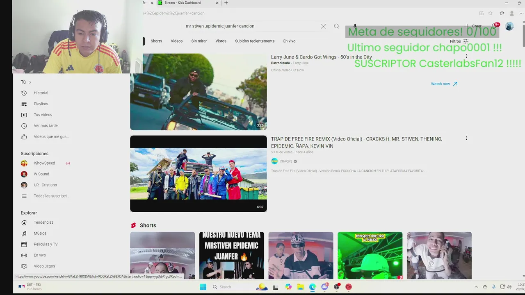Click the magnifier search button

(x=336, y=26)
